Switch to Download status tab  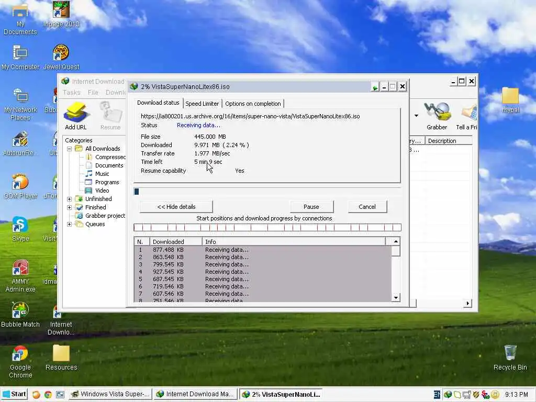click(x=158, y=103)
